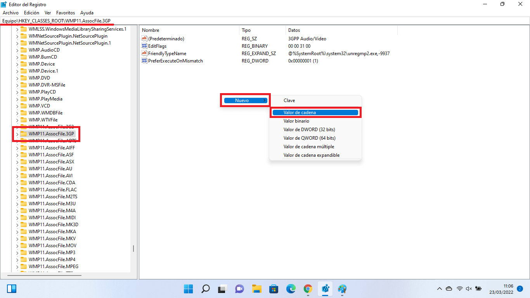Screen dimensions: 530x298
Task: Select the WMP11.AssocFile.M4A key
Action: tap(52, 211)
